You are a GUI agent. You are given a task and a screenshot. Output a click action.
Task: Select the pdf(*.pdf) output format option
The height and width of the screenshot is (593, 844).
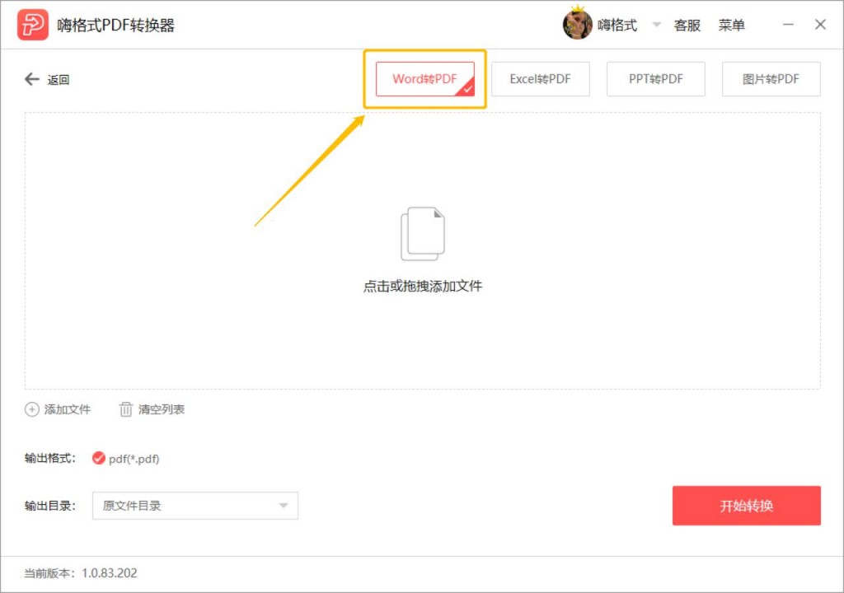pyautogui.click(x=129, y=460)
